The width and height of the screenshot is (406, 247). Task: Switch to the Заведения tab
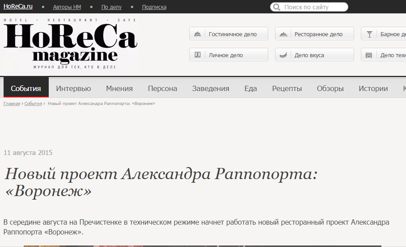click(x=211, y=88)
